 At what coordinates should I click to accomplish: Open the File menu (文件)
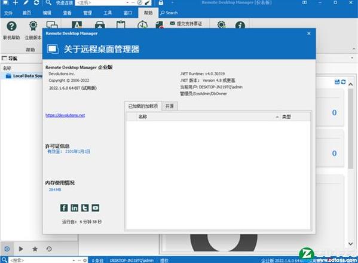tap(8, 13)
